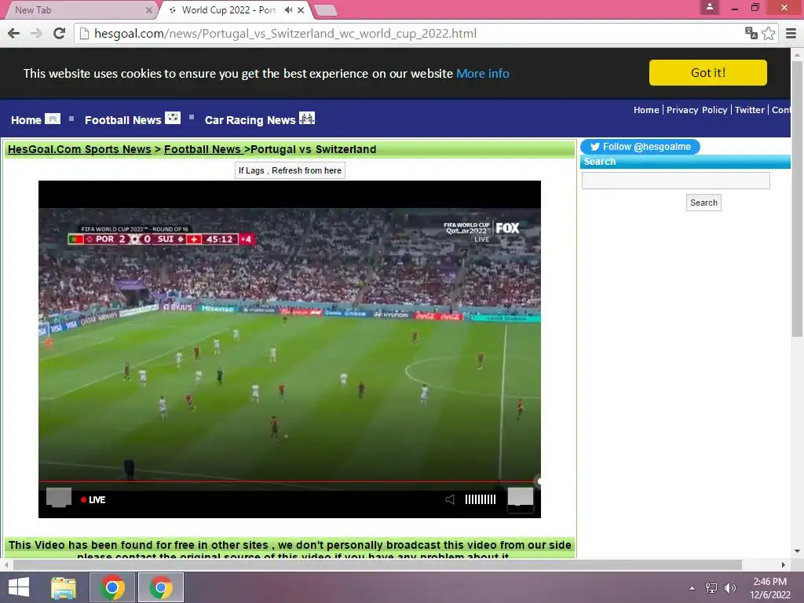Click the horizontal page scrollbar

pos(378,565)
